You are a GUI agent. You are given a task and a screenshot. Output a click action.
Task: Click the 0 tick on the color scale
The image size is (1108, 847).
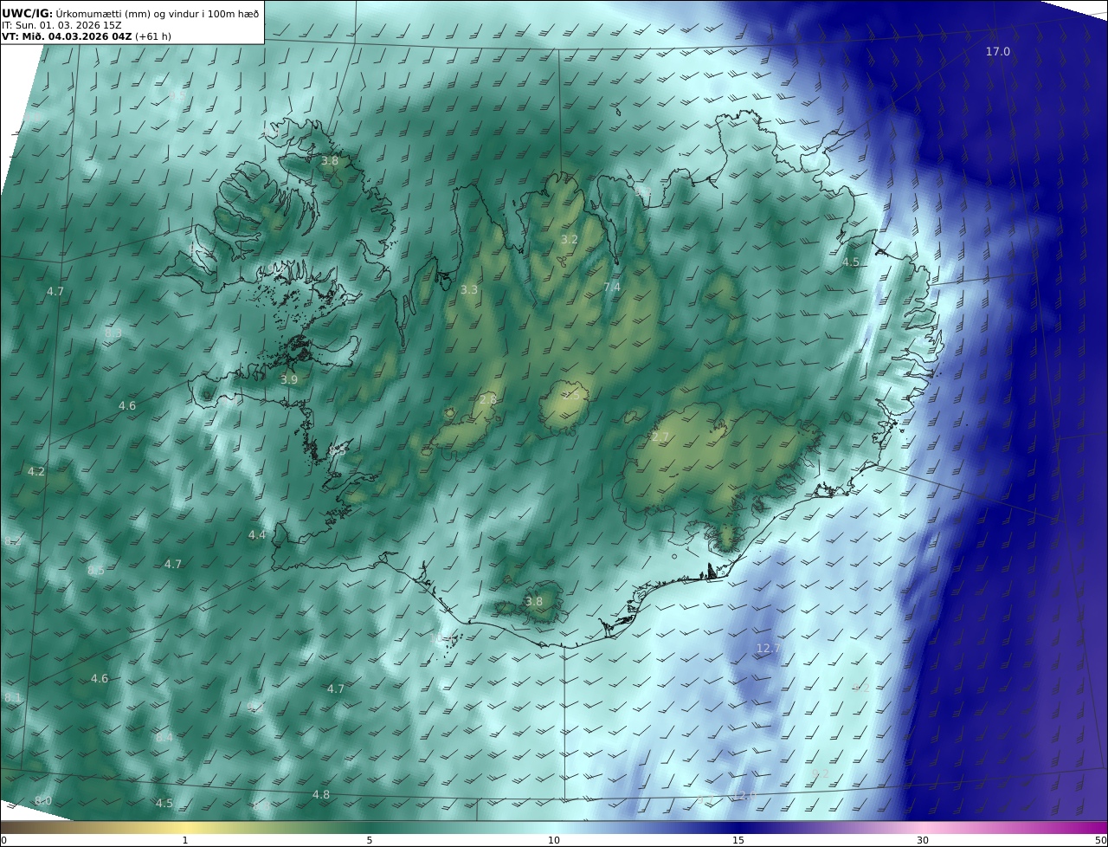coord(3,840)
